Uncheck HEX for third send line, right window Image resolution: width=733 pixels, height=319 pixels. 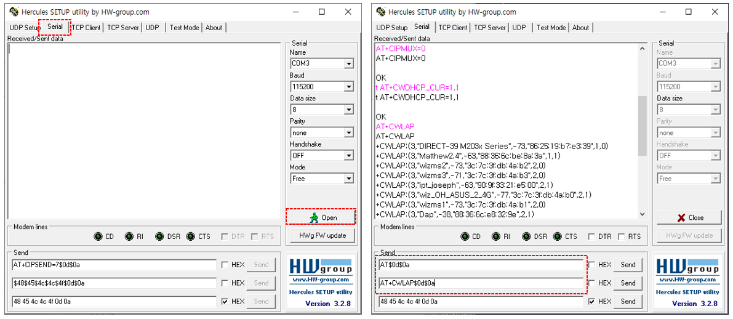592,301
